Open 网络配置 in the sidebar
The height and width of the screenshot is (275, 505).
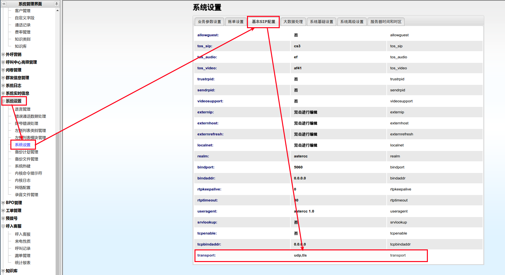(x=23, y=188)
